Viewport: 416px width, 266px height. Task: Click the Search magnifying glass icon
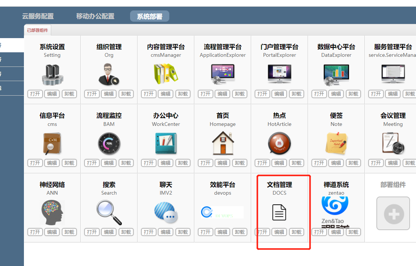tap(109, 213)
